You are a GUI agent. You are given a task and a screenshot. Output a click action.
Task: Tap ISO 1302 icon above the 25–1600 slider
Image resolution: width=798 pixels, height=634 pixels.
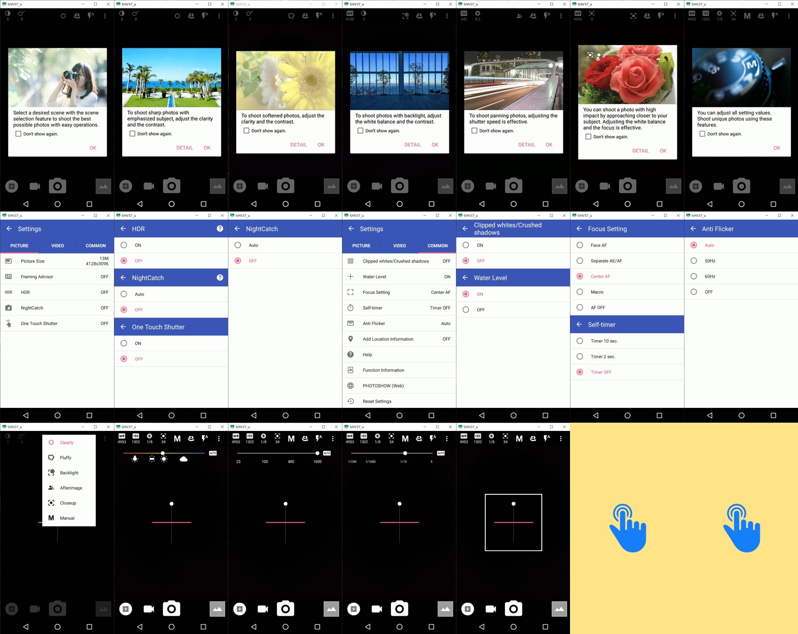[x=250, y=438]
